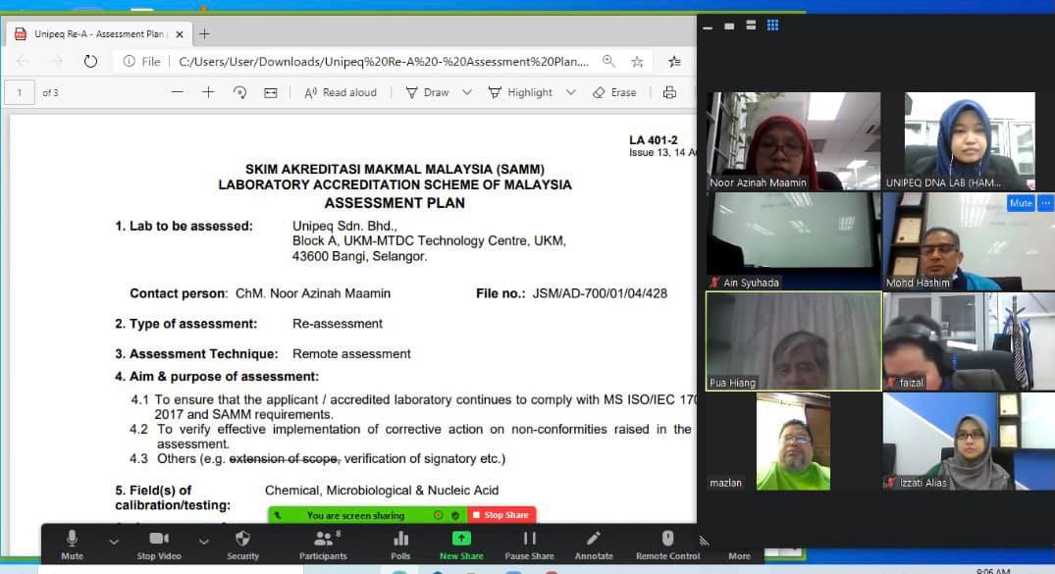
Task: Click the red Stop Share button
Action: tap(501, 515)
